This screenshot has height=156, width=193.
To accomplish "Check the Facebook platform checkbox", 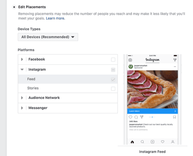I will (113, 60).
